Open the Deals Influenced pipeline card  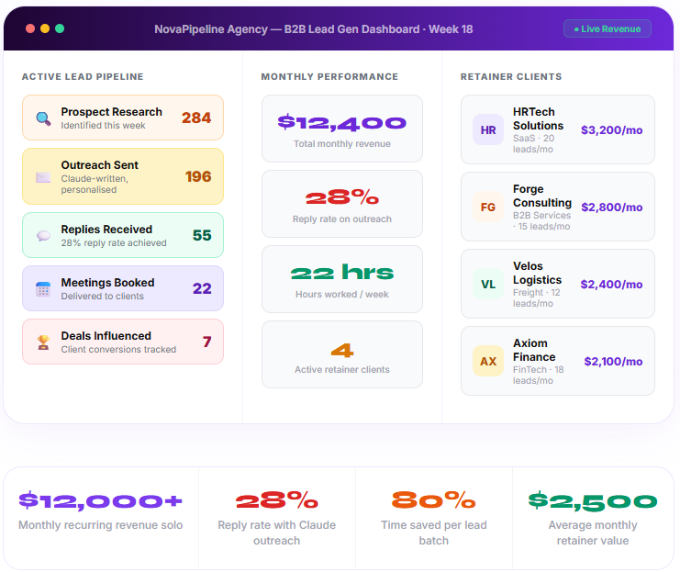123,342
